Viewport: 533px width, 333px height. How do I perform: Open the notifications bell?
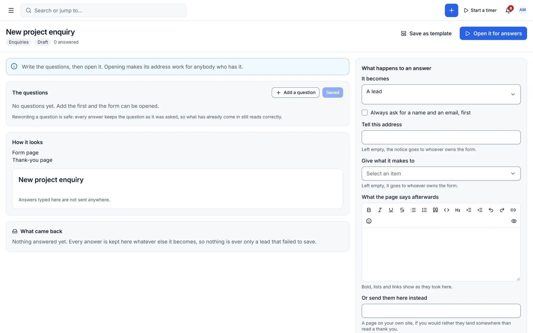point(509,10)
